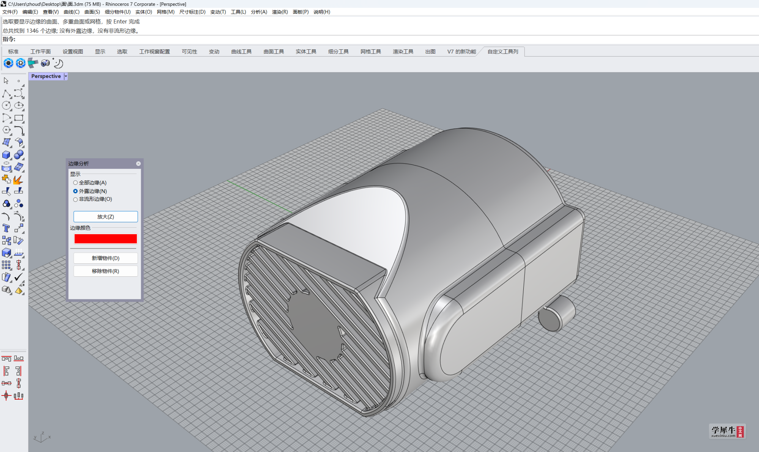The width and height of the screenshot is (759, 452).
Task: Select the Rectangle tool
Action: 19,118
